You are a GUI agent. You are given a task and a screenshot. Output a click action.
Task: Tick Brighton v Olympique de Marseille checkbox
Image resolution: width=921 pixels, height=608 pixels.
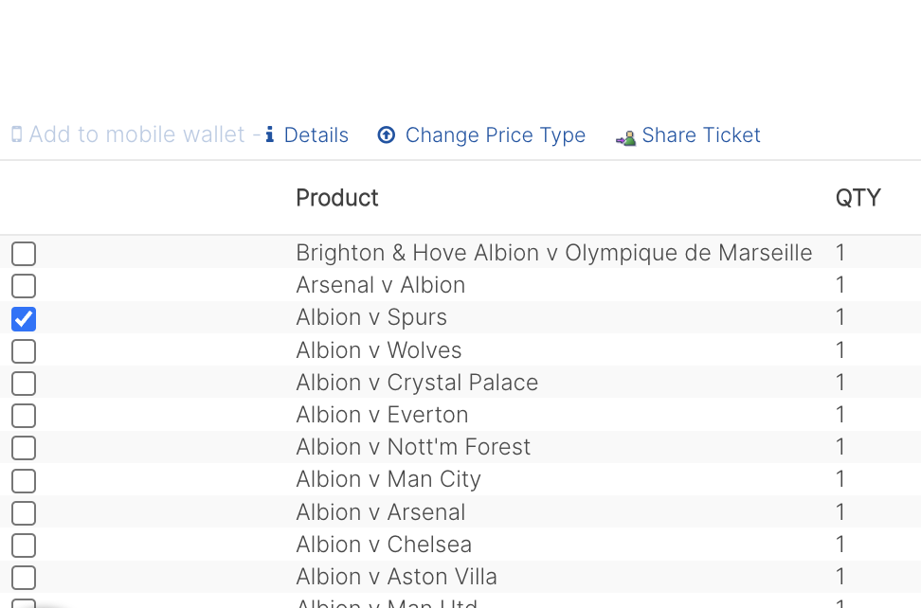[x=24, y=254]
